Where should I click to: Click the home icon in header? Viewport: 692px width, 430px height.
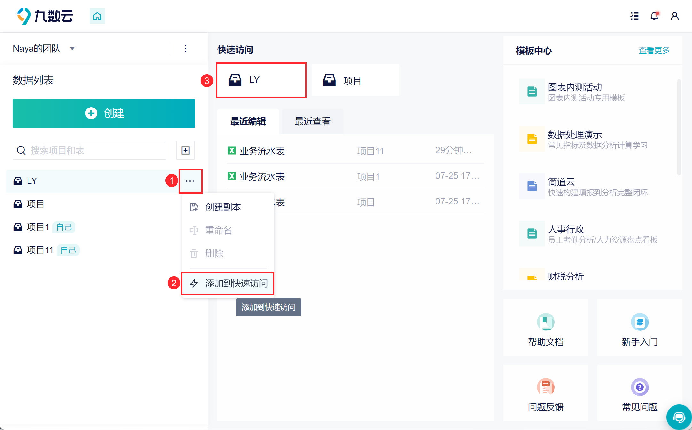coord(97,16)
